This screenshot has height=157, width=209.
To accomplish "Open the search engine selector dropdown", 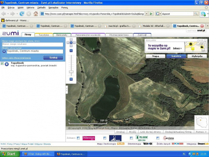I will [158, 14].
